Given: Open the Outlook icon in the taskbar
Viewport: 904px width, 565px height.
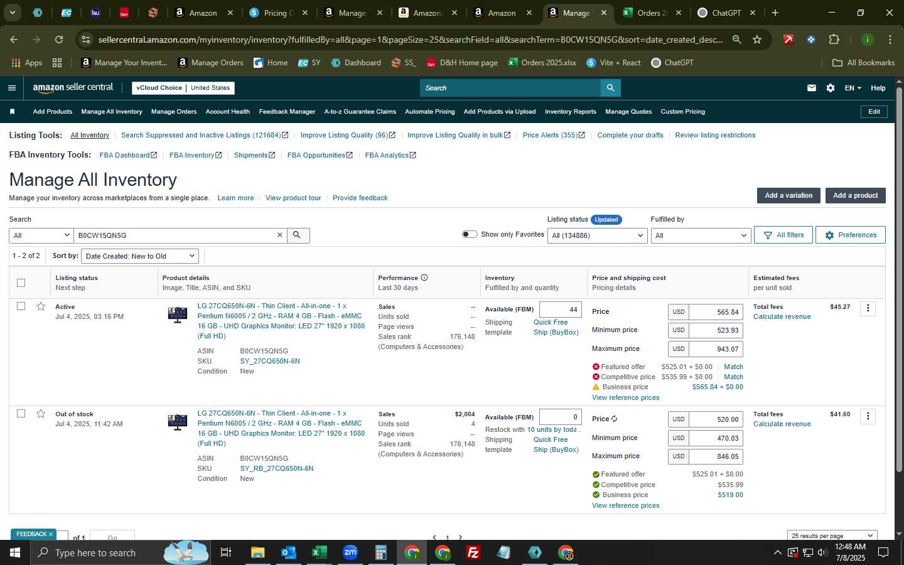Looking at the screenshot, I should [x=288, y=552].
